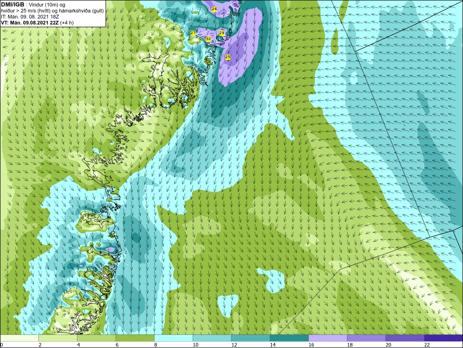The image size is (463, 348).
Task: Click the 'IT: Mán. 09. 08. 2021 18Z' line
Action: [30, 17]
